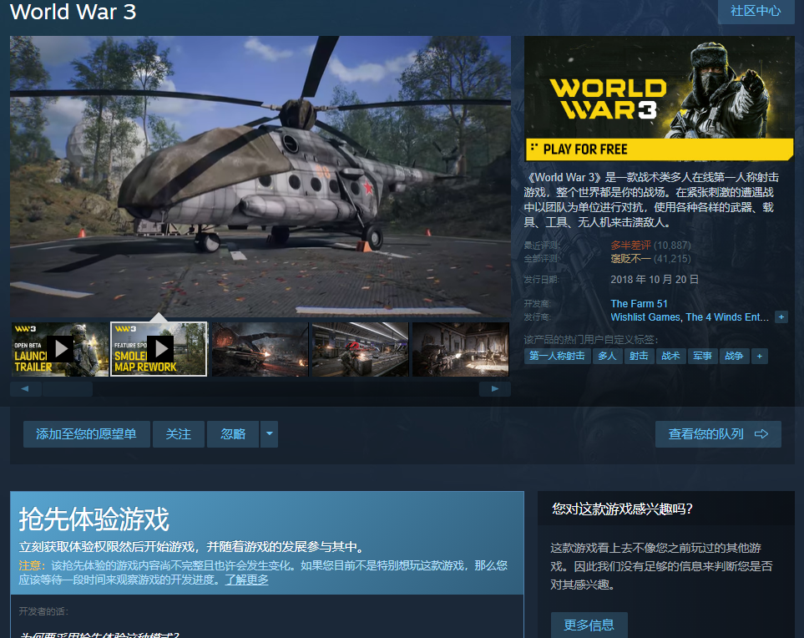Play the Smolensk Map Rework video thumbnail
Image resolution: width=804 pixels, height=638 pixels.
[159, 349]
